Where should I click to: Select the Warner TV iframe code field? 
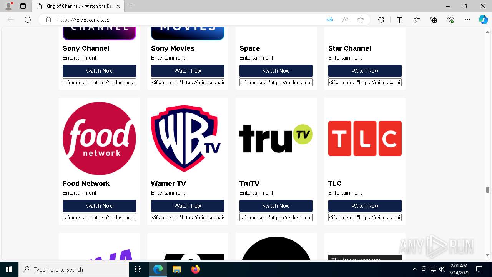coord(188,217)
